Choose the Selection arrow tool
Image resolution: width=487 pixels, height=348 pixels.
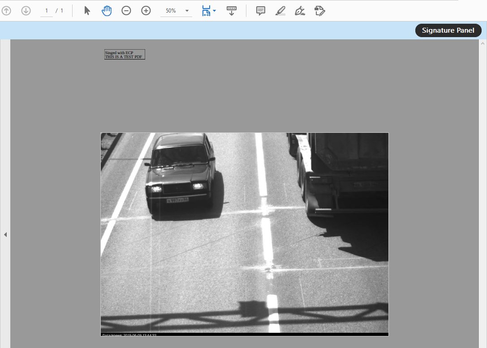click(x=87, y=11)
